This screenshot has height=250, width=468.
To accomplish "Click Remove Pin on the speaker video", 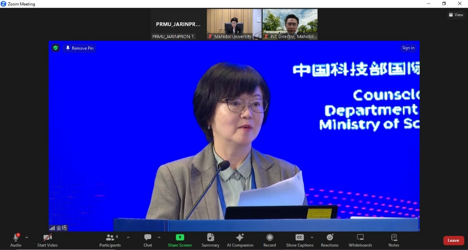I will click(80, 48).
